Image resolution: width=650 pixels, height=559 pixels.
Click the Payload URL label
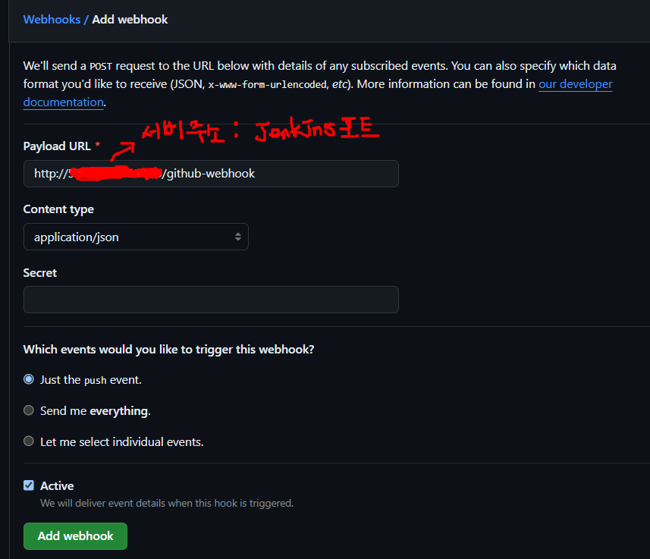click(57, 146)
